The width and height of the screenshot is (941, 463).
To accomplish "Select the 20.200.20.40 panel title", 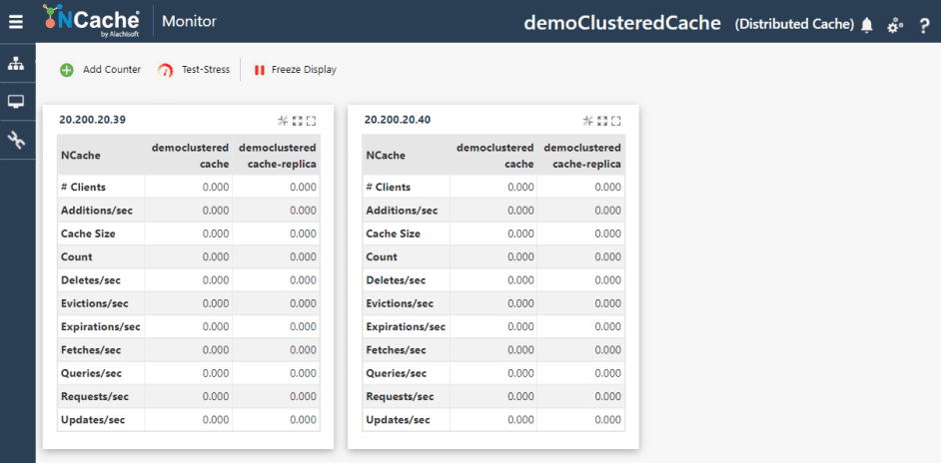I will [x=398, y=120].
